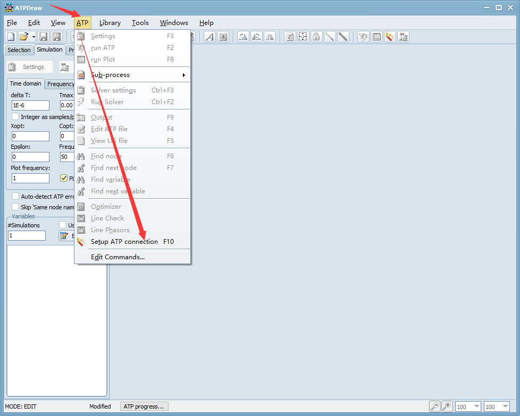520x416 pixels.
Task: Open dropdown arrow next to Open icon
Action: pos(33,37)
